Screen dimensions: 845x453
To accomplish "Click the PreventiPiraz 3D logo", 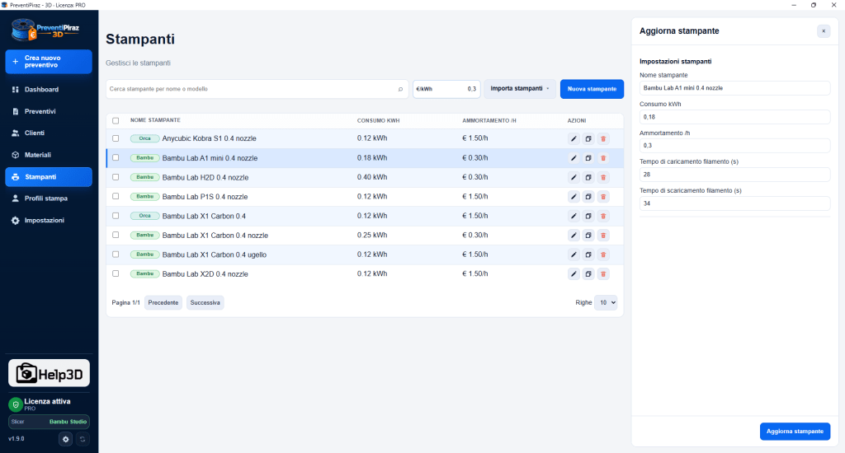I will [x=45, y=30].
